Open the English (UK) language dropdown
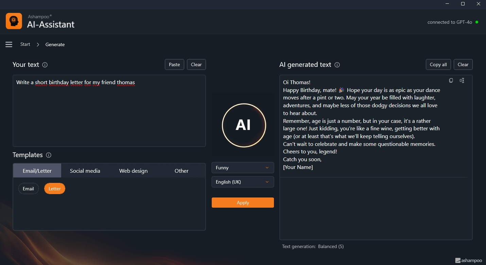The image size is (486, 265). click(243, 182)
